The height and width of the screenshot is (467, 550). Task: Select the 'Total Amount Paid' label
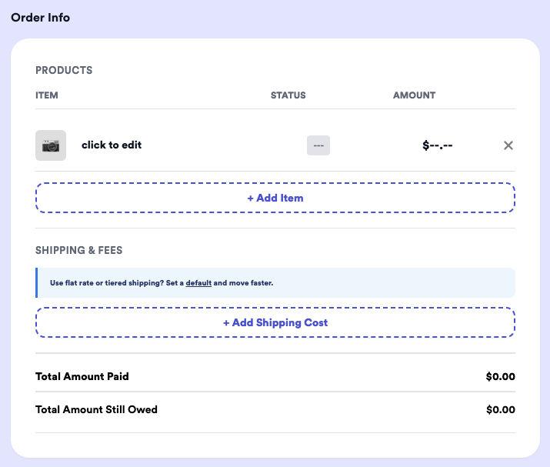pyautogui.click(x=82, y=376)
